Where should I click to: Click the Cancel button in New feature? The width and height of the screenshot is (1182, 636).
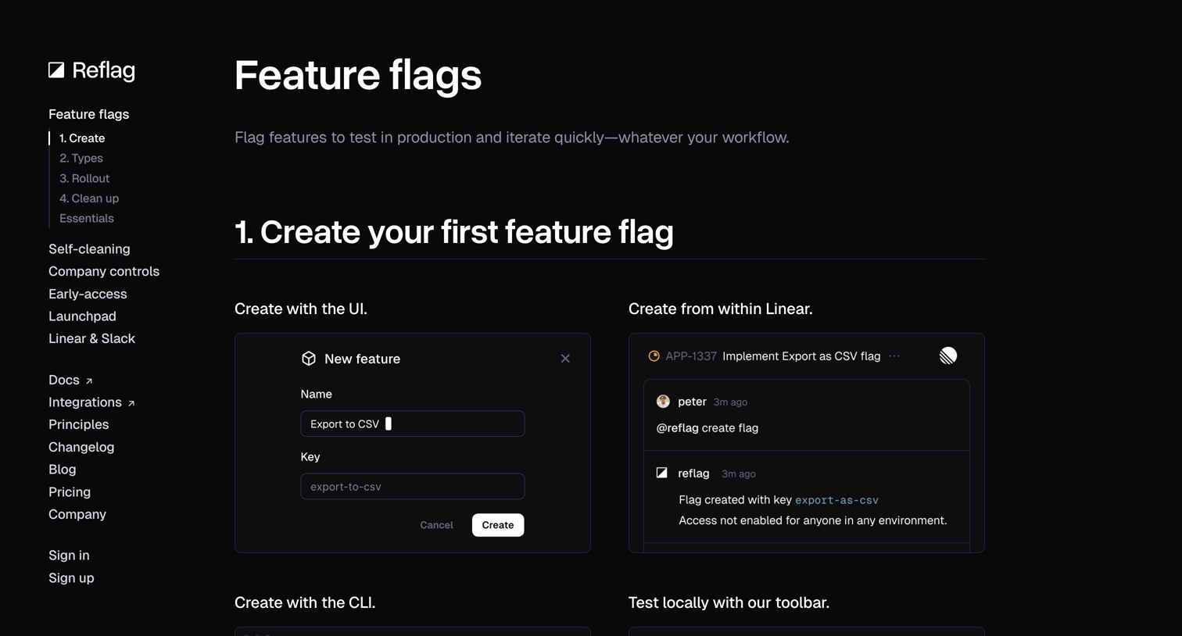coord(436,525)
